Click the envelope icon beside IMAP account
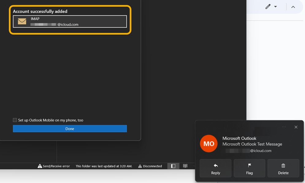 [x=21, y=21]
